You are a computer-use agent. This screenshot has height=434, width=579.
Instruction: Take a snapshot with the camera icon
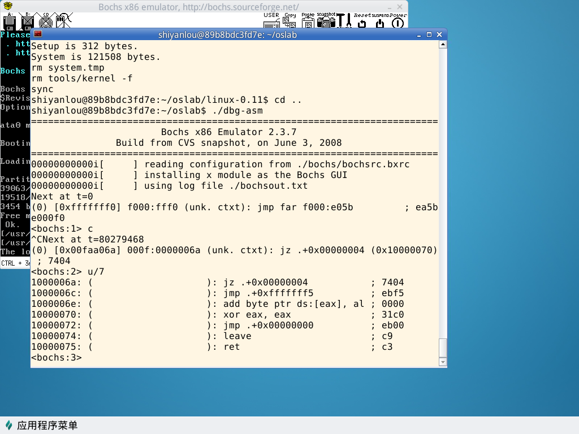coord(326,21)
